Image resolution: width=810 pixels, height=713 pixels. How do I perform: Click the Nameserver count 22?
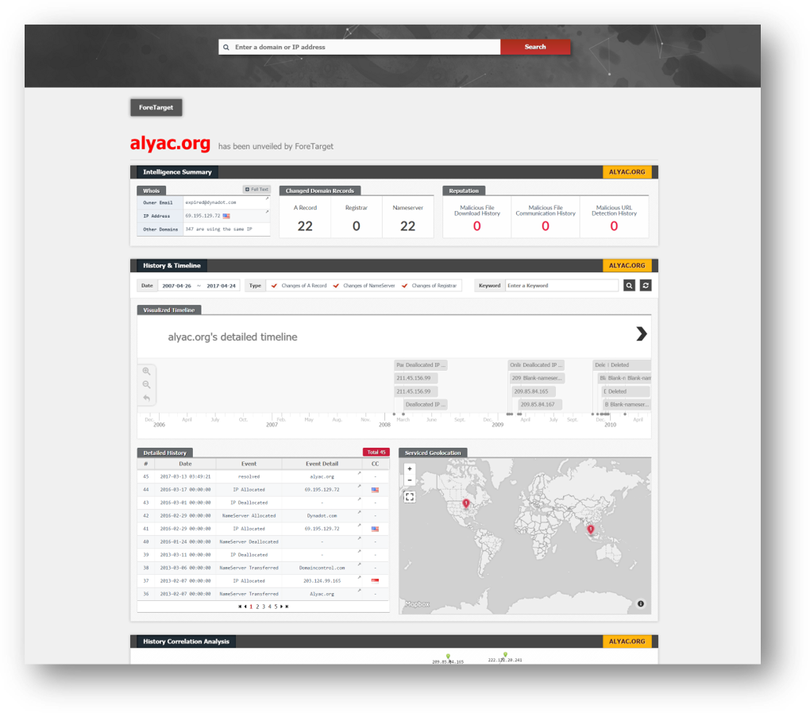(407, 225)
